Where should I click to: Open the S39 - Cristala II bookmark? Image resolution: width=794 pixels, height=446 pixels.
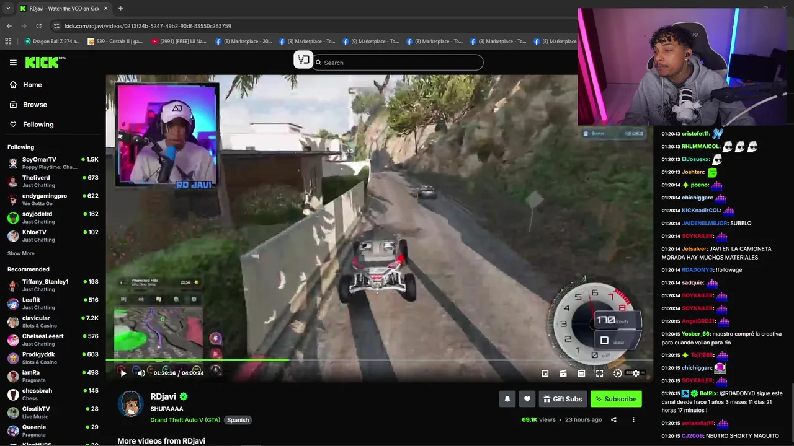click(x=115, y=42)
